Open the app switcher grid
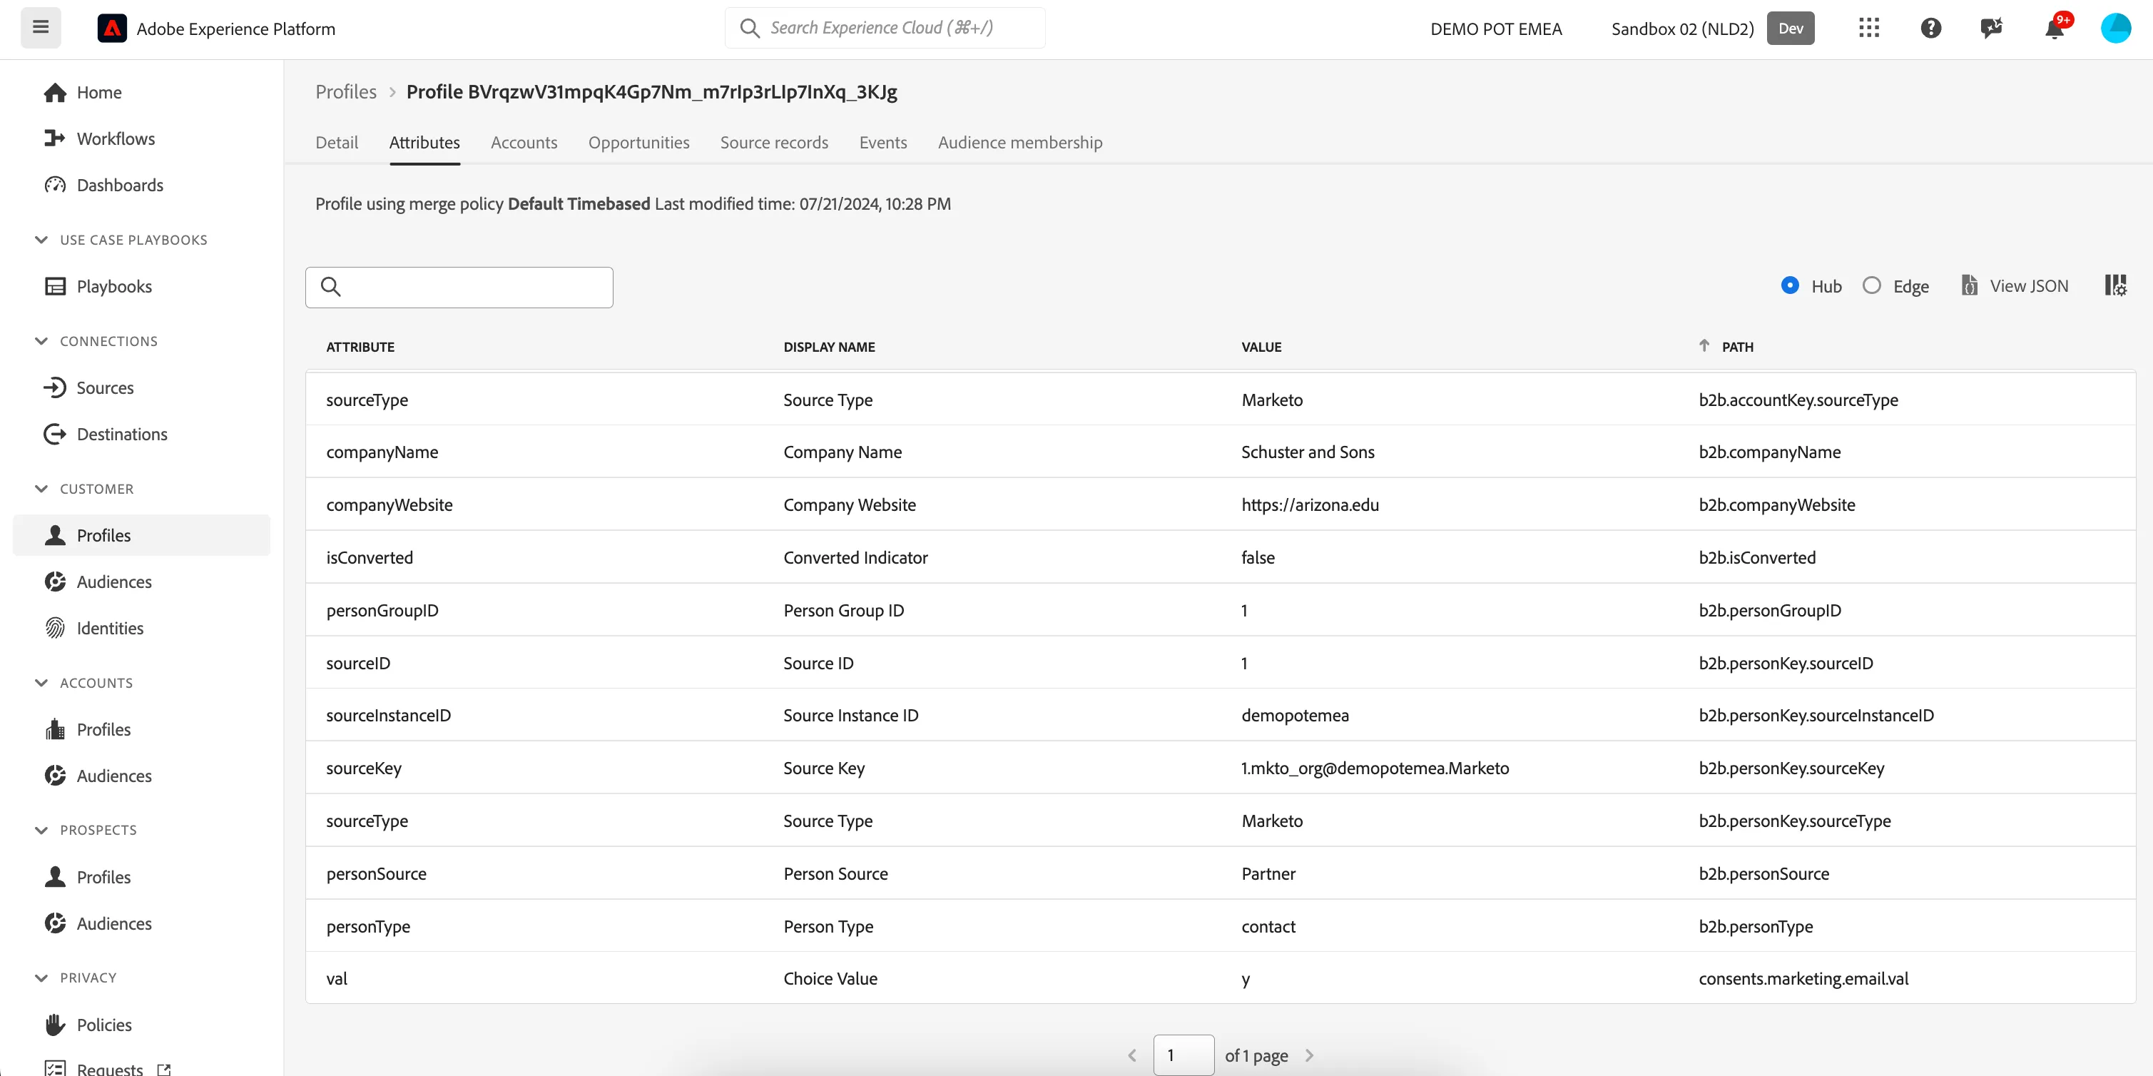Image resolution: width=2153 pixels, height=1076 pixels. pyautogui.click(x=1869, y=28)
